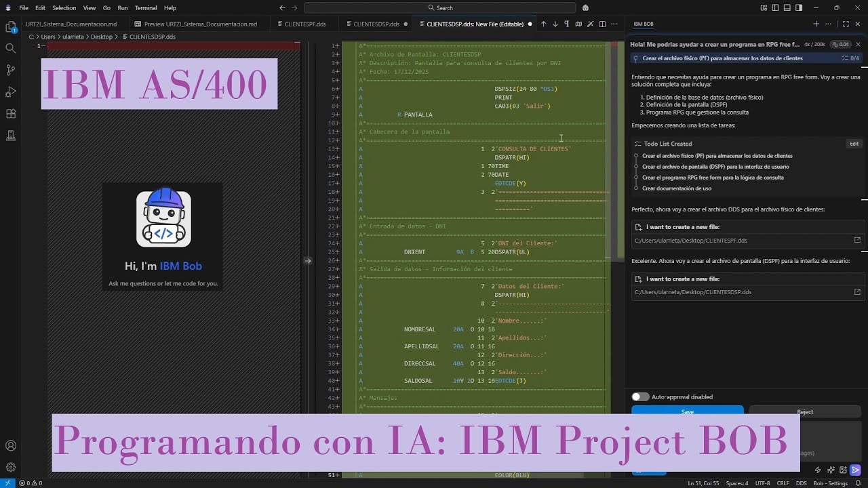Open the Manage gear in activity bar

click(x=11, y=467)
